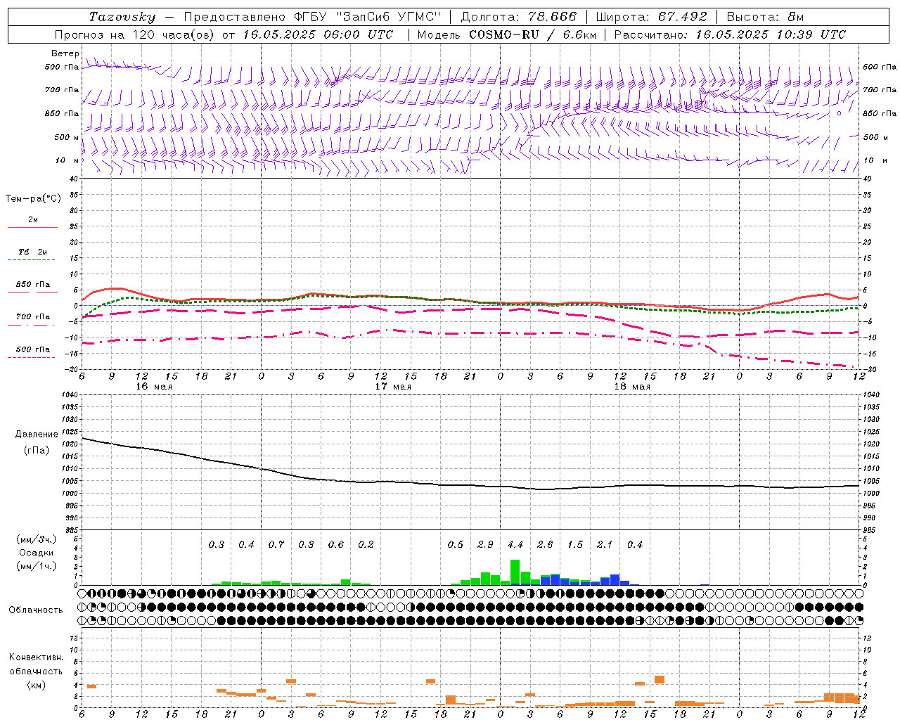Select the provider text "ФГБУ ЗапСиб УГМС"
The width and height of the screenshot is (900, 720).
[366, 17]
